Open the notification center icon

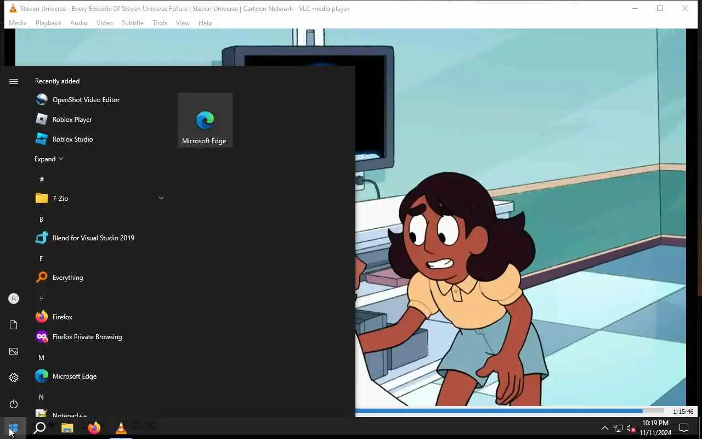pyautogui.click(x=684, y=428)
